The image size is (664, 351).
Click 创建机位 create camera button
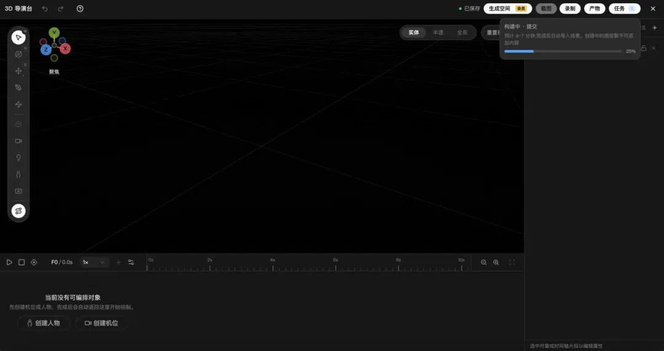101,323
